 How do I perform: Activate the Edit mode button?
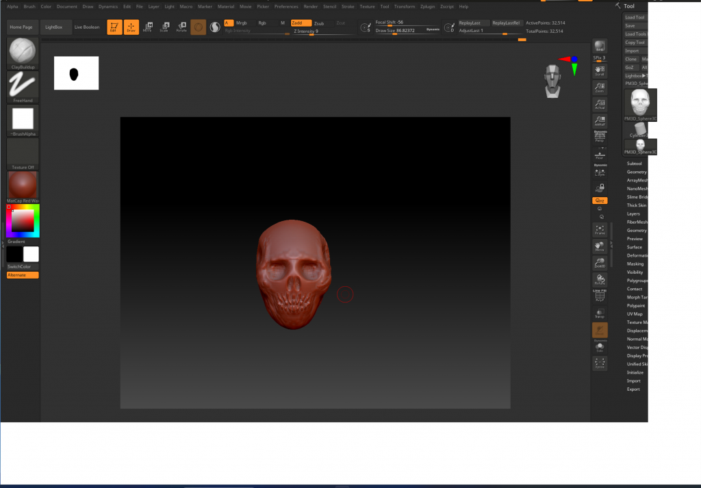(x=114, y=27)
